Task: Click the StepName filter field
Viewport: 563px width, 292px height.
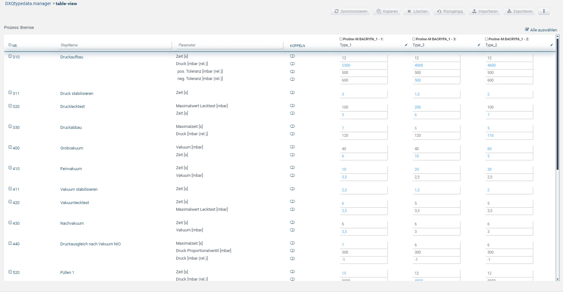Action: [115, 45]
